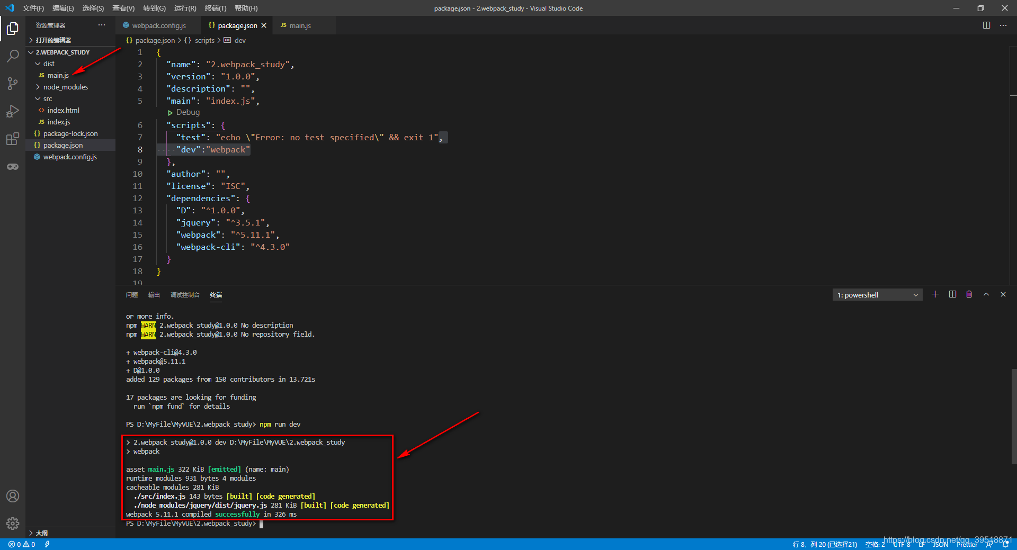The height and width of the screenshot is (550, 1017).
Task: Expand the 打开的编辑器 section
Action: click(70, 40)
